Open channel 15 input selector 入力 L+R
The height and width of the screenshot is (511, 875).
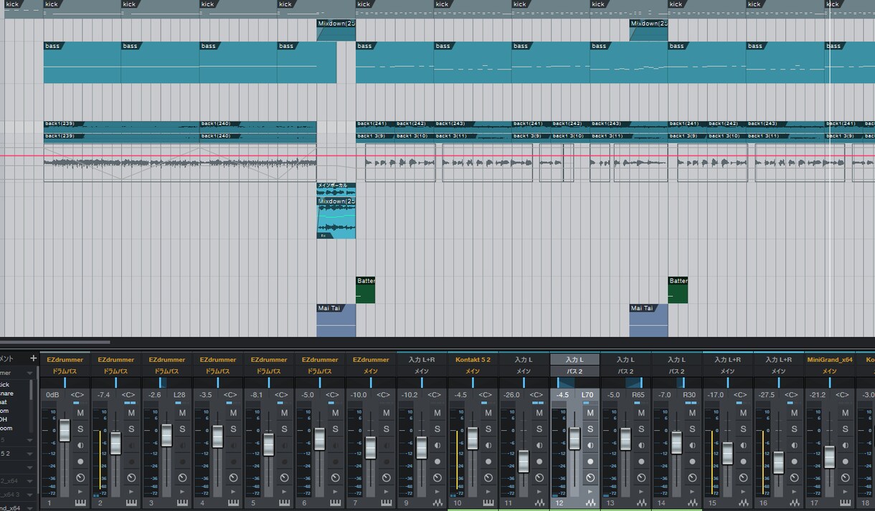coord(727,360)
